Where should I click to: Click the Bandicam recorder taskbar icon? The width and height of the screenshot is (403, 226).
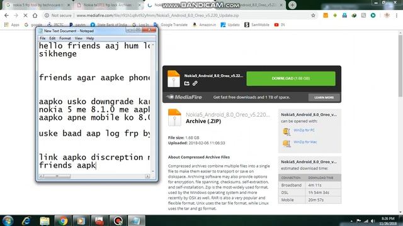tap(118, 220)
